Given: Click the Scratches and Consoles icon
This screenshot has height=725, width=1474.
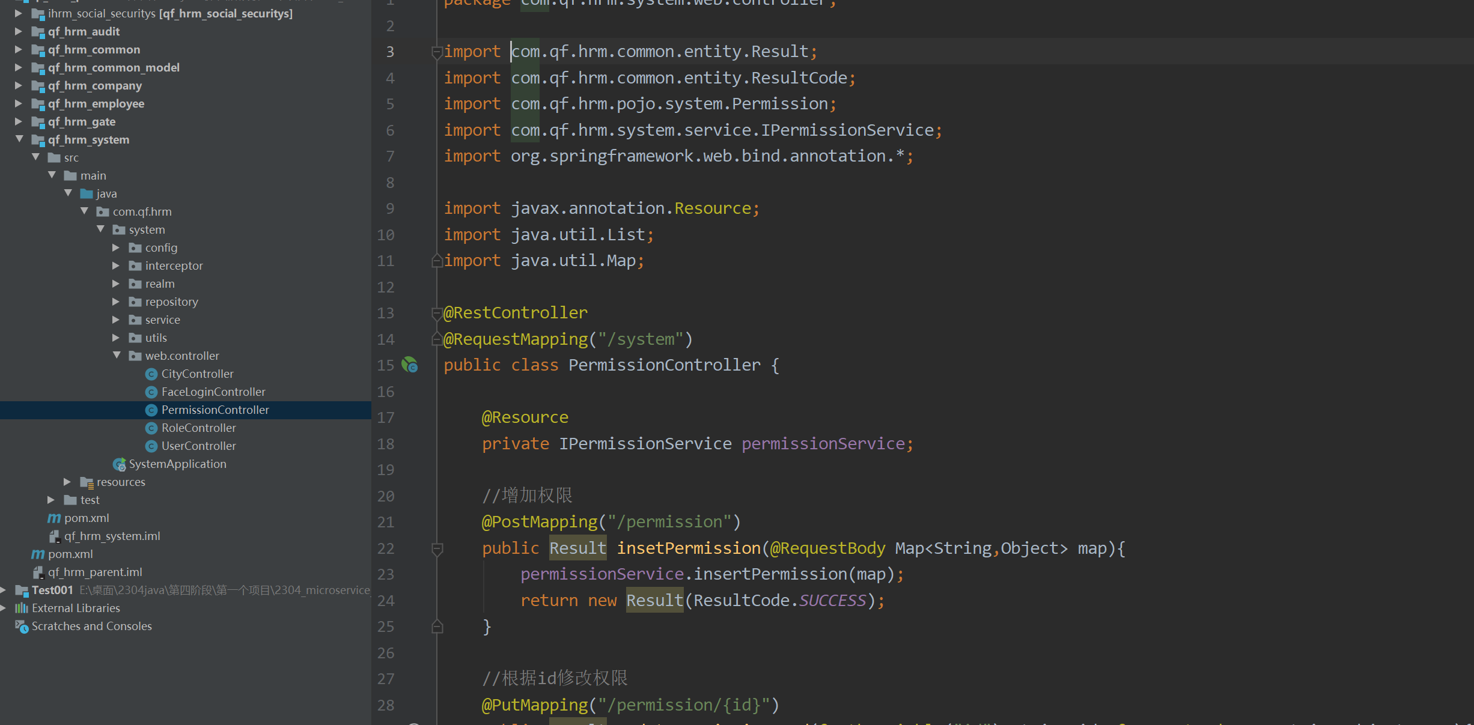Looking at the screenshot, I should 22,626.
